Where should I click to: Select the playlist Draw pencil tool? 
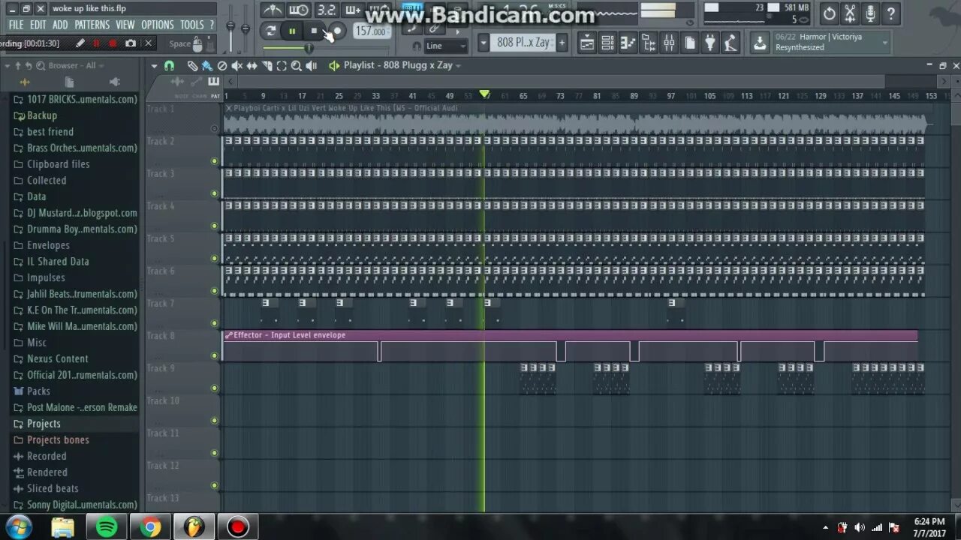coord(192,66)
